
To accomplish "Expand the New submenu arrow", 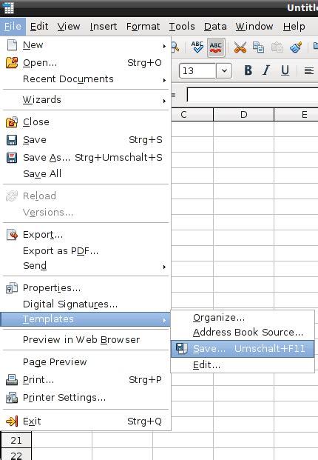I will pyautogui.click(x=164, y=46).
